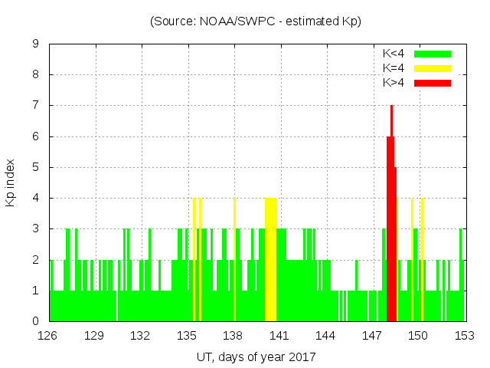
Task: Click the 0 tick on the y-axis
Action: (36, 321)
